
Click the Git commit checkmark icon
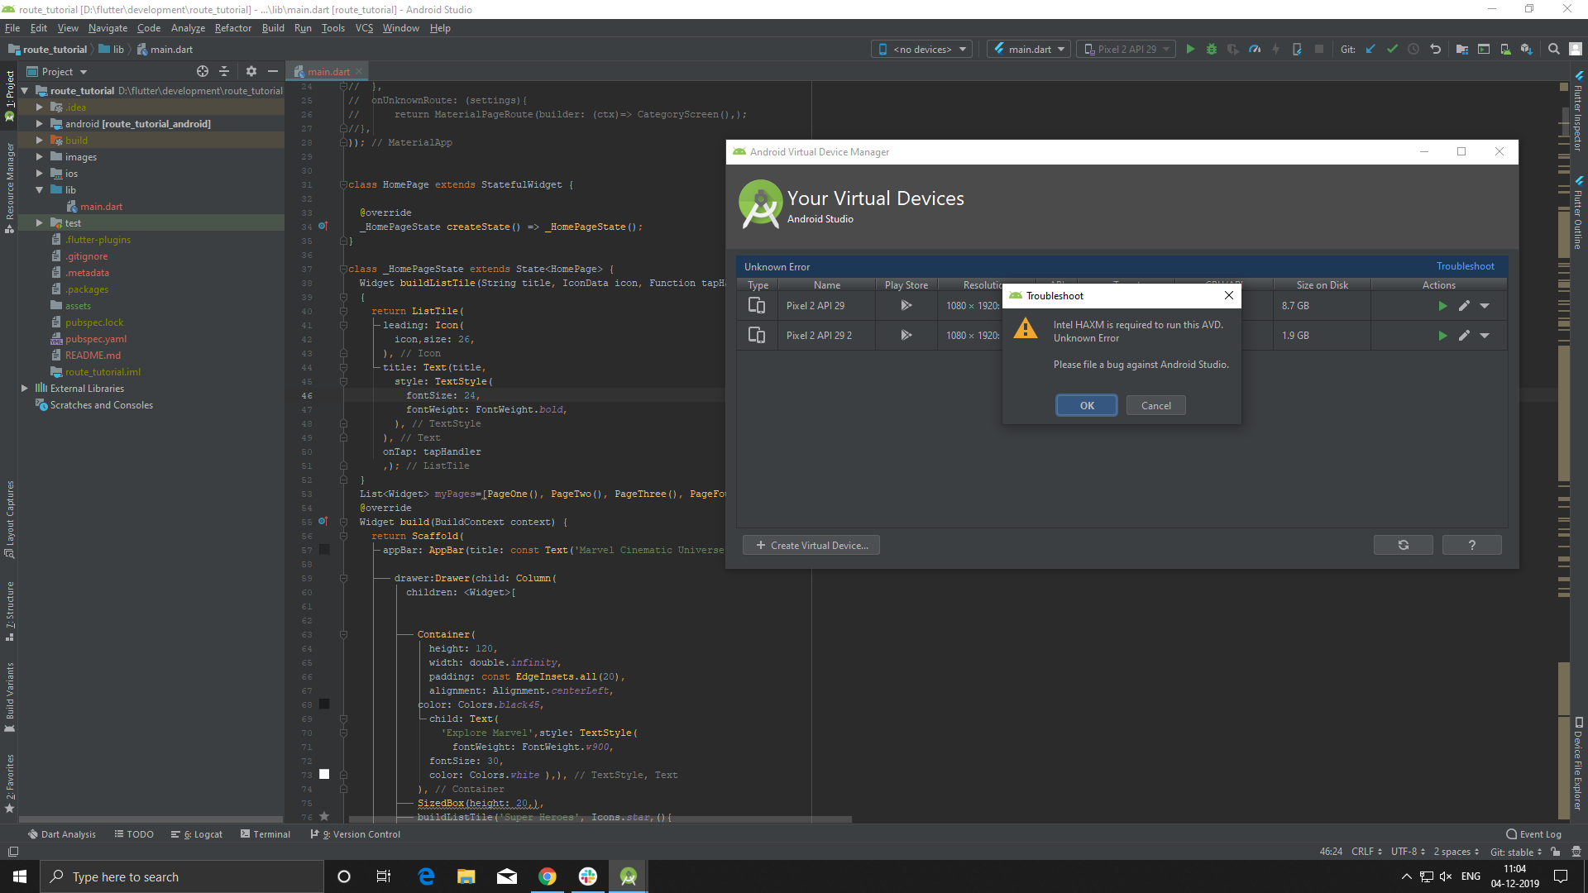1393,50
